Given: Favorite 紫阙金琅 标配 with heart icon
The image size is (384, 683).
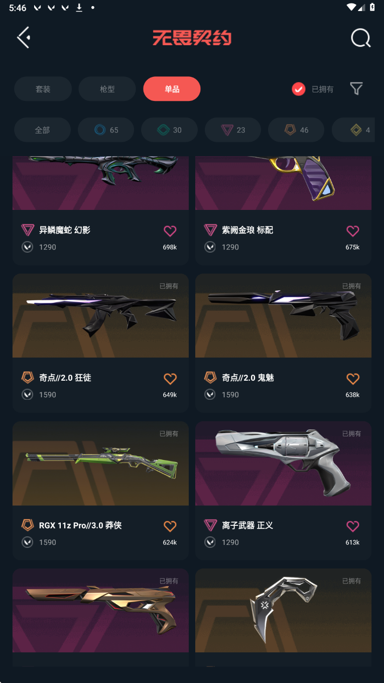Looking at the screenshot, I should tap(353, 231).
